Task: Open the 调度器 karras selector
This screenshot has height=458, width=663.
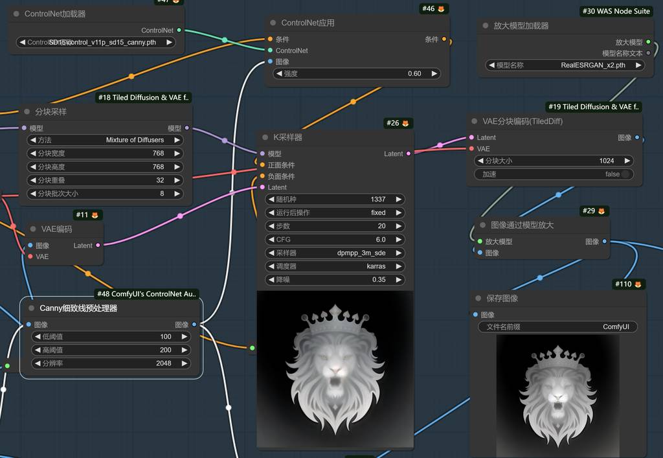Action: pos(335,266)
